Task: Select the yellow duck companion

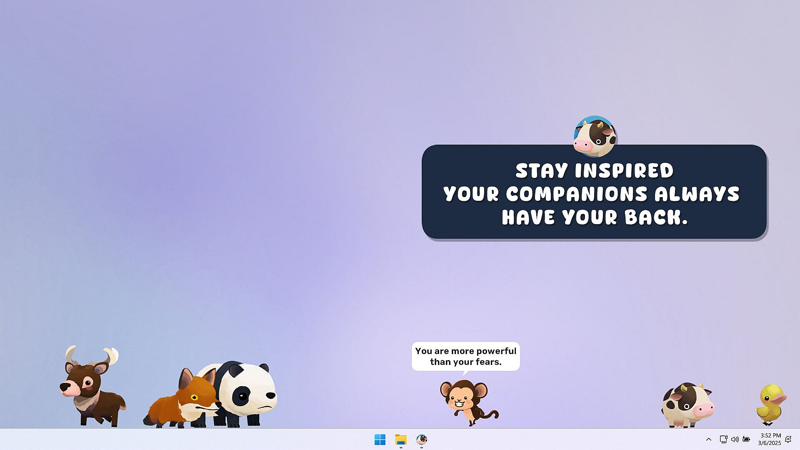Action: coord(771,403)
